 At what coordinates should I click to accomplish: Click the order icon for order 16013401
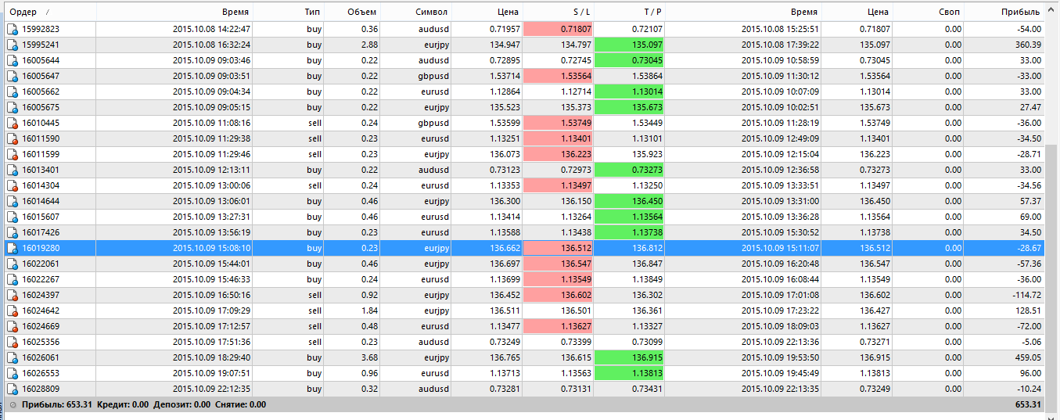[x=12, y=170]
